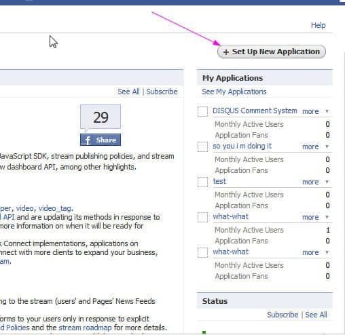Viewport: 345px width, 335px height.
Task: Expand the dropdown arrow for DISQUS Comment System
Action: click(327, 111)
